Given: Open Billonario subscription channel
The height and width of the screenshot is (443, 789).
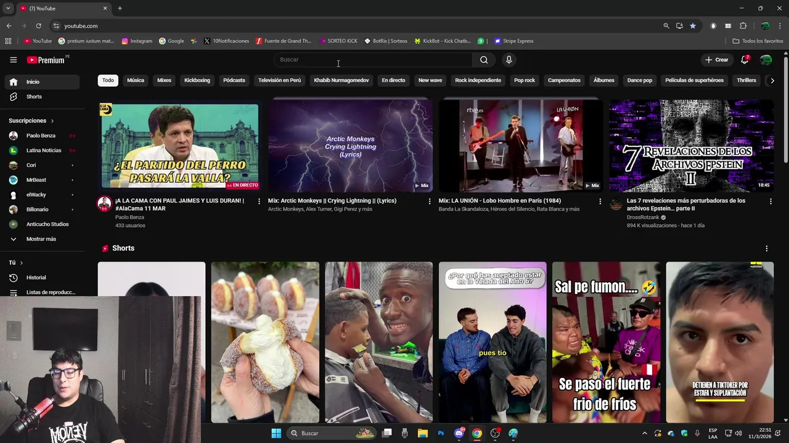Looking at the screenshot, I should click(42, 209).
